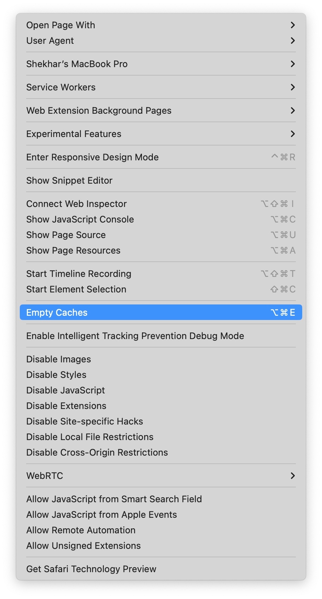Open the Service Workers submenu
322x599 pixels.
coord(161,87)
